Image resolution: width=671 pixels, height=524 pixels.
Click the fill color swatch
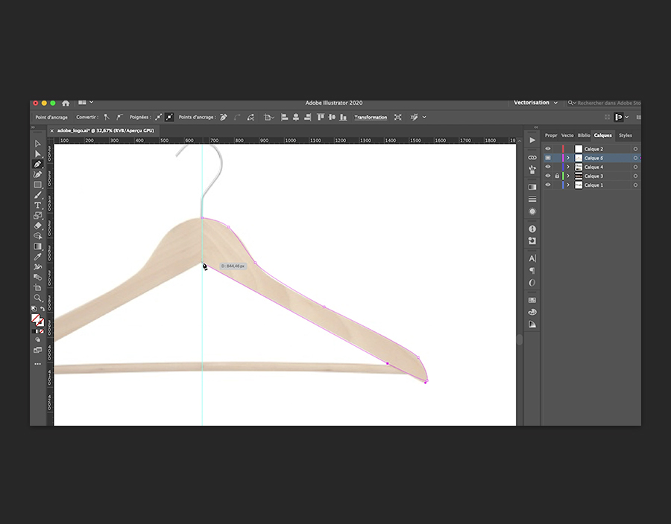36,318
